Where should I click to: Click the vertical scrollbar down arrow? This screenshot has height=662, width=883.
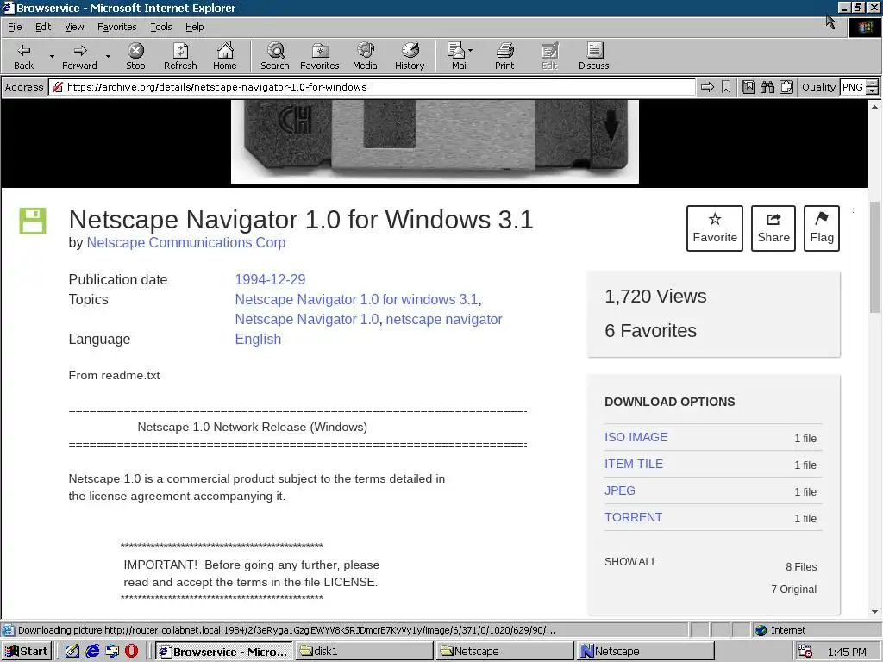coord(874,611)
